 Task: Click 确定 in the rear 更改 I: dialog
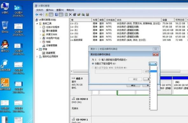[x=133, y=86]
